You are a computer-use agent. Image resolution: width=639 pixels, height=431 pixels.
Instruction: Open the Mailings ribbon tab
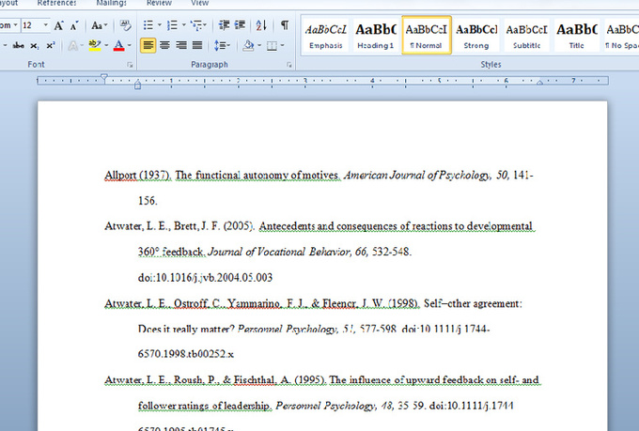coord(111,3)
